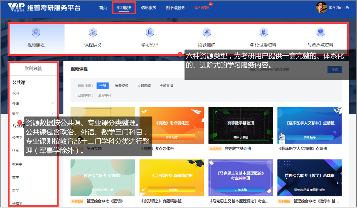
Task: Go to the 信息服务 menu
Action: (x=149, y=8)
